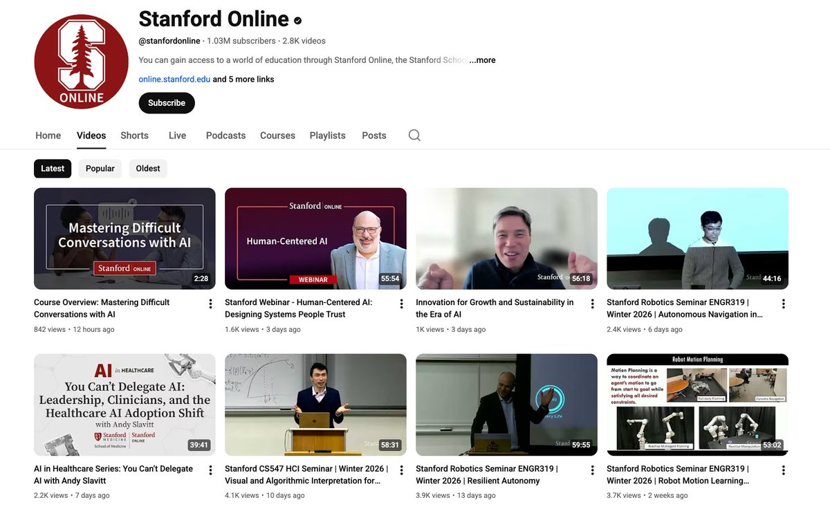Click the '842 views • 12 hours ago' text
This screenshot has width=830, height=509.
(x=74, y=330)
